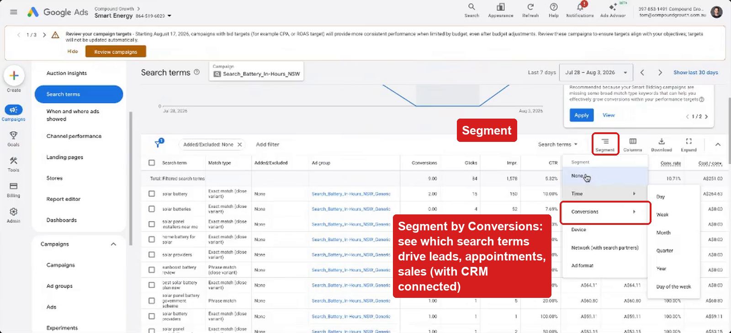Image resolution: width=731 pixels, height=333 pixels.
Task: Check the 'solar battery' row checkbox
Action: (x=152, y=193)
